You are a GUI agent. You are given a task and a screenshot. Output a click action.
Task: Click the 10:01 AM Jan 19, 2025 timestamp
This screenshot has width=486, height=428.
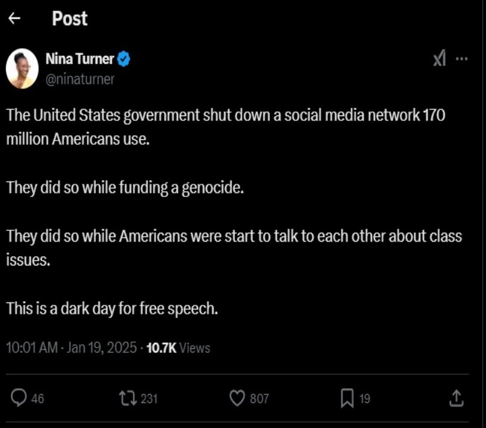point(71,348)
